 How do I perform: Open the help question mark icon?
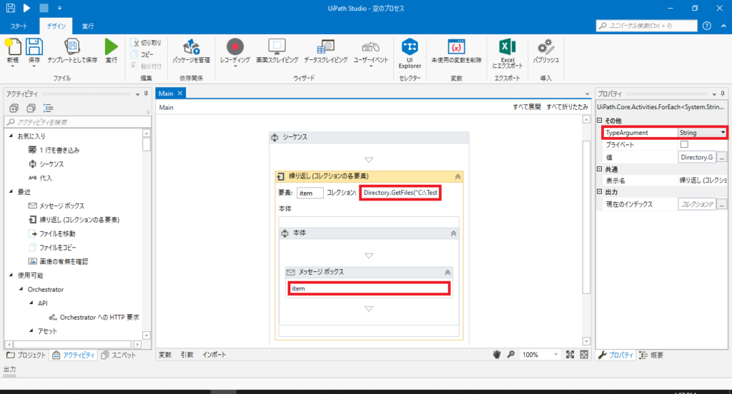click(x=707, y=26)
